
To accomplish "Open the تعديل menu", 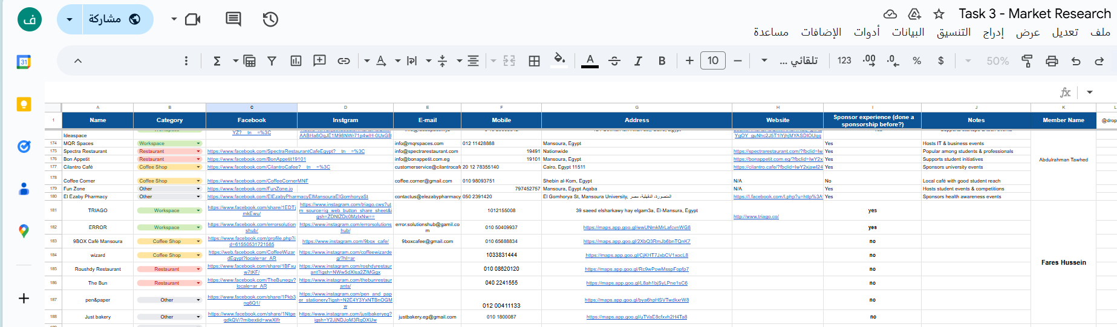I will pyautogui.click(x=1065, y=32).
